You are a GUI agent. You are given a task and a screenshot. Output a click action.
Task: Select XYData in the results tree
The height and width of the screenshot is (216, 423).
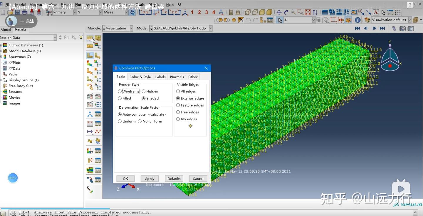click(14, 68)
